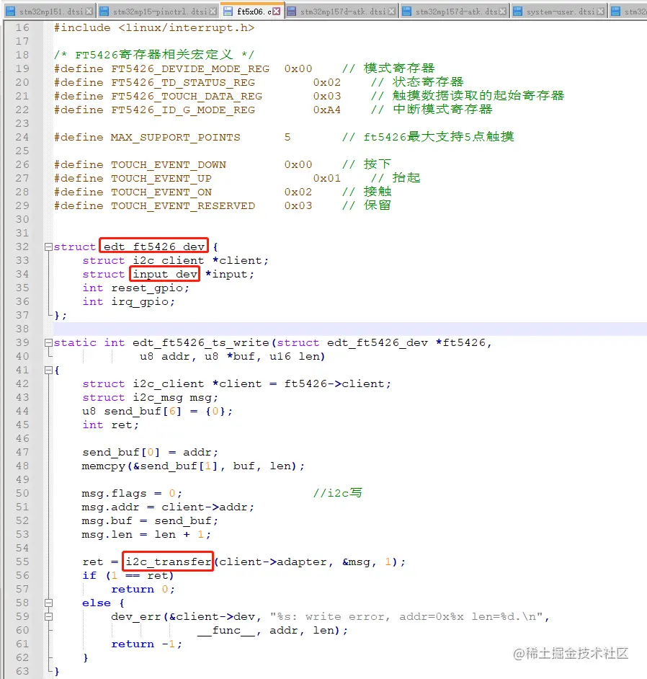The image size is (647, 679).
Task: Click line number 63 in the margin
Action: point(22,671)
